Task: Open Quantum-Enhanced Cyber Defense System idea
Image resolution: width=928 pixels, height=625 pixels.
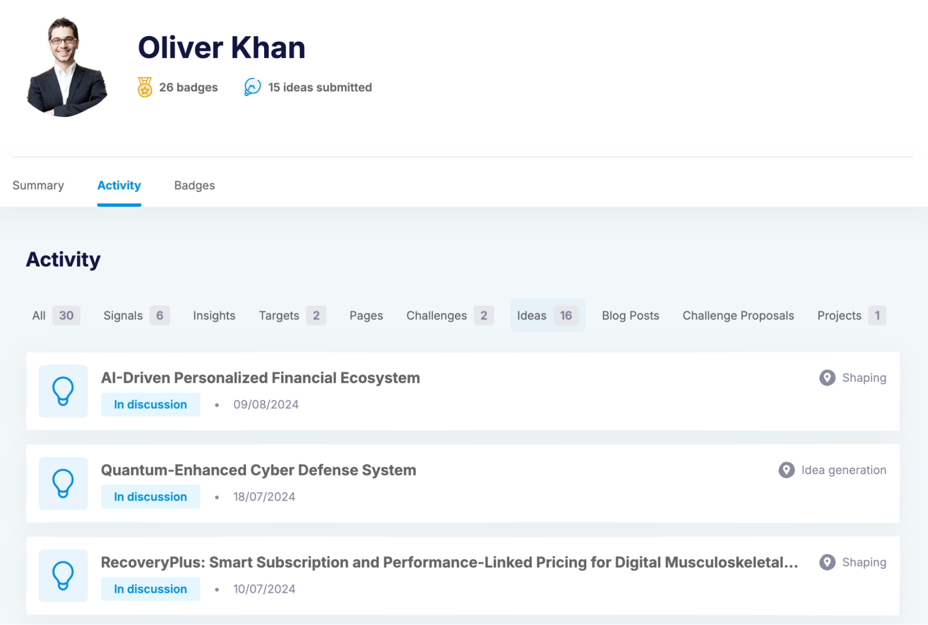Action: pyautogui.click(x=259, y=470)
